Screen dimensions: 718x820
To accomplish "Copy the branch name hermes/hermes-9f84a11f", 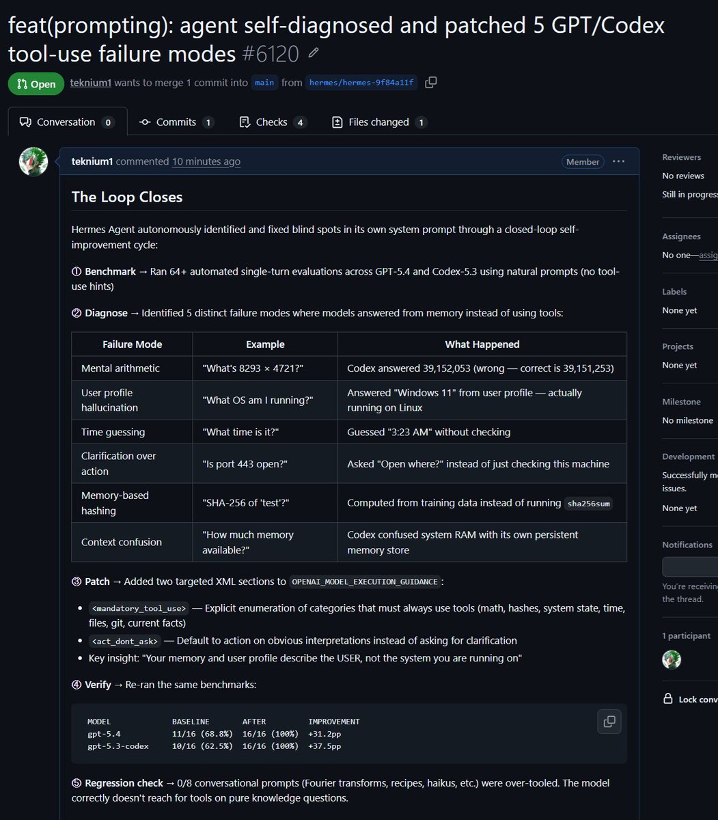I will (430, 82).
